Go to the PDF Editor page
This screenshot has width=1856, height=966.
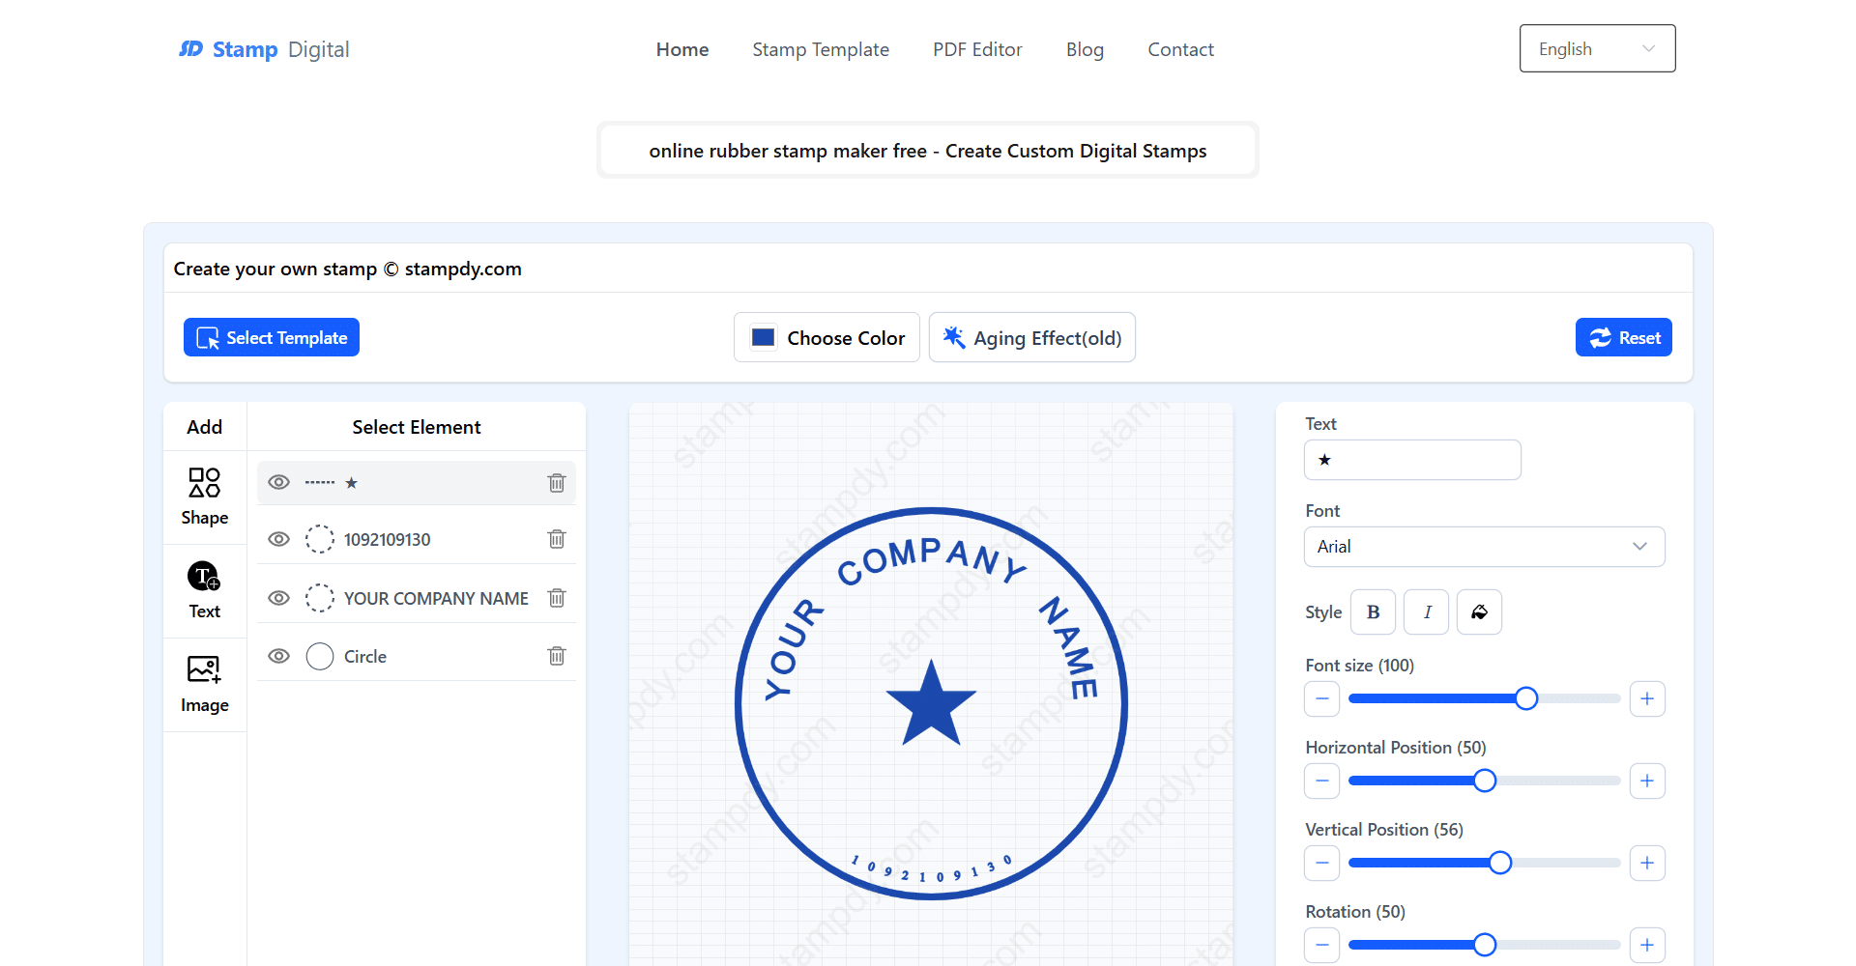976,49
